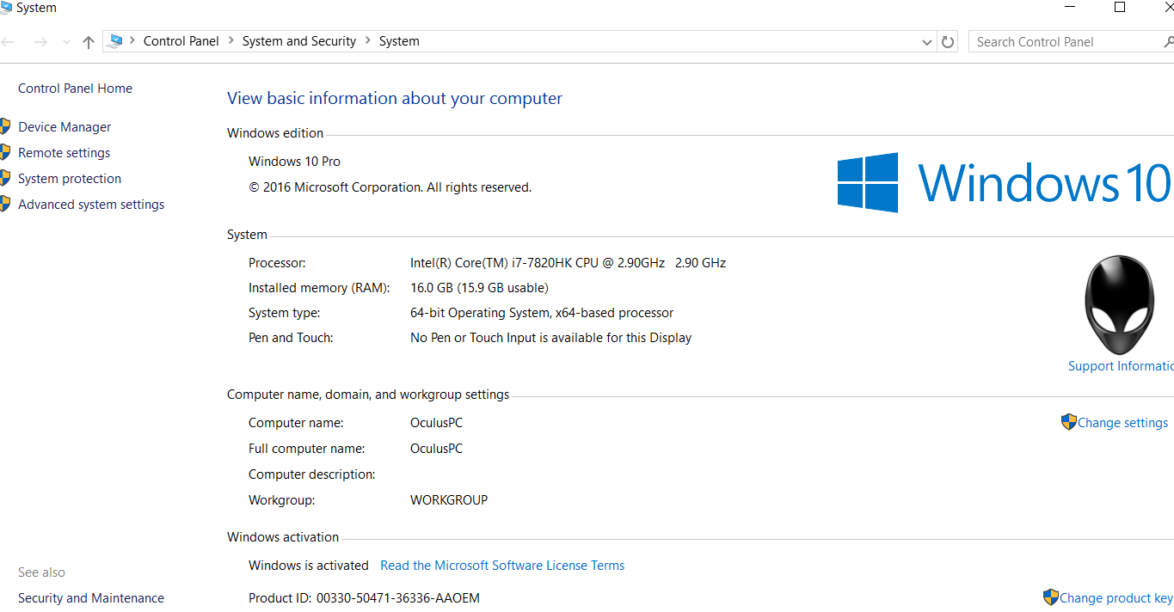Open Security and Maintenance link
The image size is (1174, 612).
coord(91,598)
